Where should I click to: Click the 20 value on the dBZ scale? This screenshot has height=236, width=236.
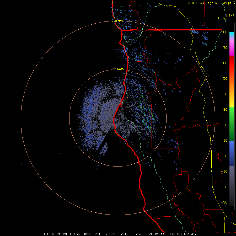pos(225,125)
